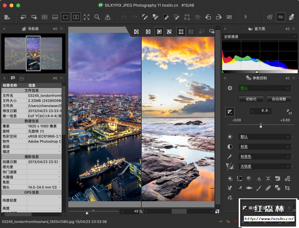Switch to the folder tab in info panel

point(22,78)
